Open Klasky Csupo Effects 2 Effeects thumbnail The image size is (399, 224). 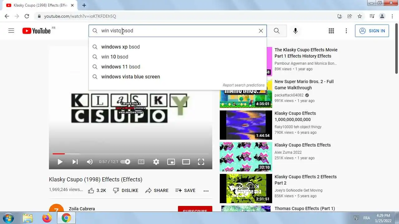(x=246, y=189)
